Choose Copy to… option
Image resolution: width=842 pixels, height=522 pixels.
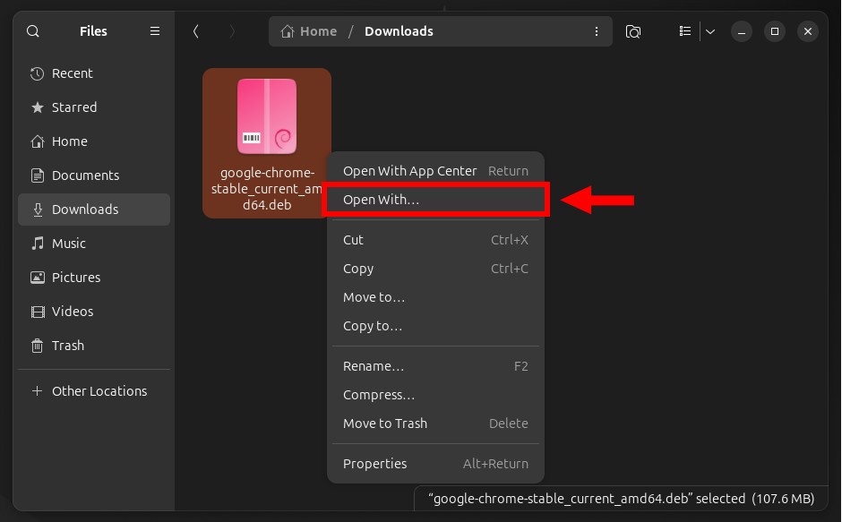(435, 326)
